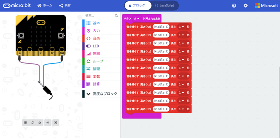Open beat length dropdown in first tone block

pyautogui.click(x=182, y=27)
